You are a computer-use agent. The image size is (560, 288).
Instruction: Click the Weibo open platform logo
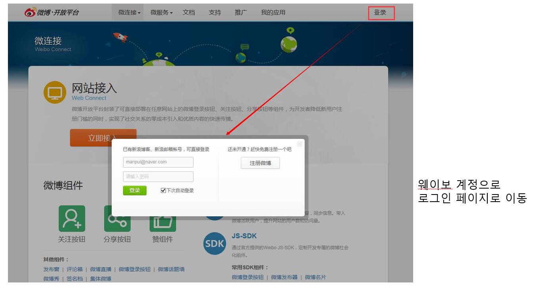(51, 13)
